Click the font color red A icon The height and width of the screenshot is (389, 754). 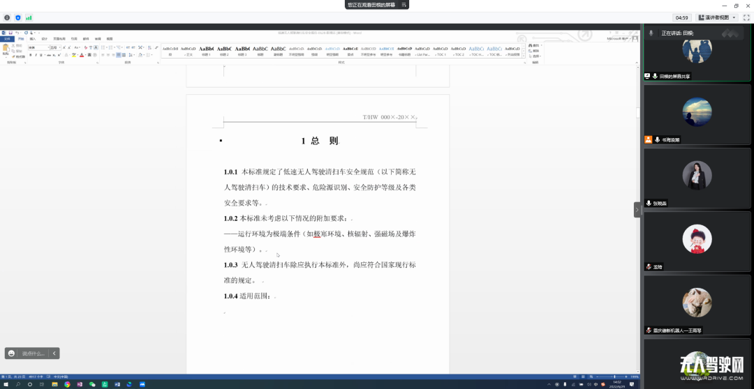click(x=81, y=55)
